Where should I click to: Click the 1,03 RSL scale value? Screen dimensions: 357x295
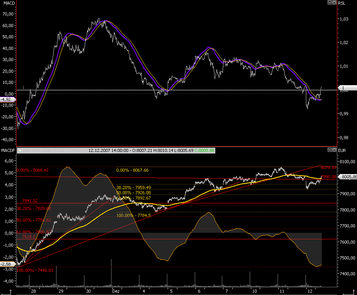click(344, 19)
